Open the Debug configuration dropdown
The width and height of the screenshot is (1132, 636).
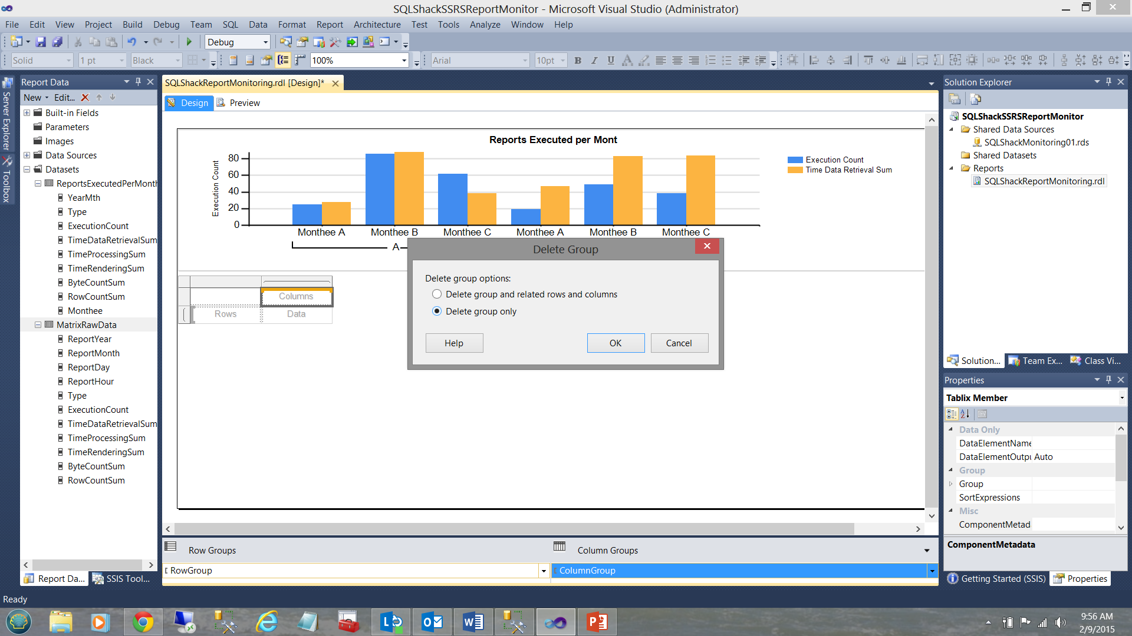[265, 42]
